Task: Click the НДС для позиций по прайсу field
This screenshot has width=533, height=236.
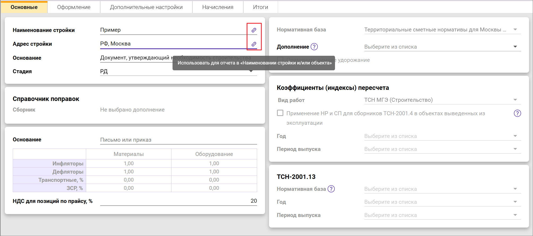Action: click(x=178, y=201)
